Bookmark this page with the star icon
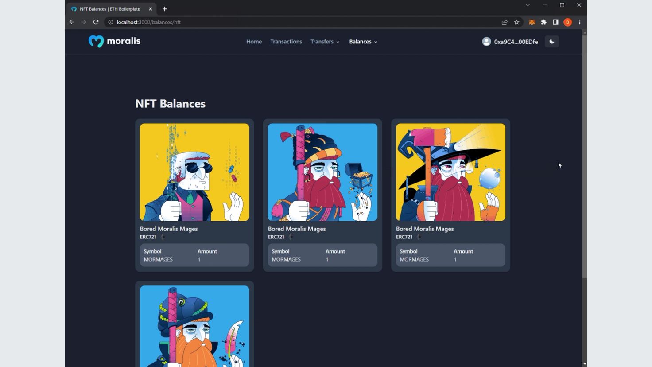Screen dimensions: 652x367 point(516,22)
